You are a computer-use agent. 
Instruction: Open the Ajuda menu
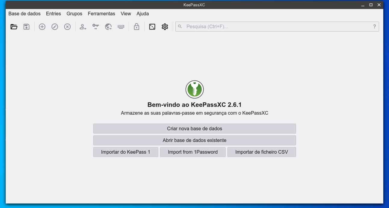[x=143, y=14]
